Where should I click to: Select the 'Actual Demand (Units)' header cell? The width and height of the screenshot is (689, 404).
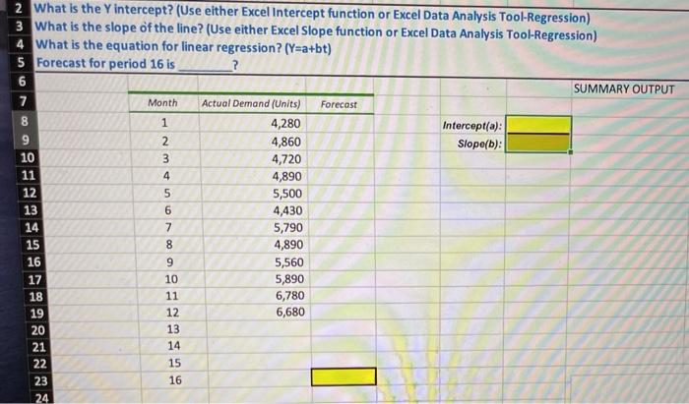click(251, 103)
